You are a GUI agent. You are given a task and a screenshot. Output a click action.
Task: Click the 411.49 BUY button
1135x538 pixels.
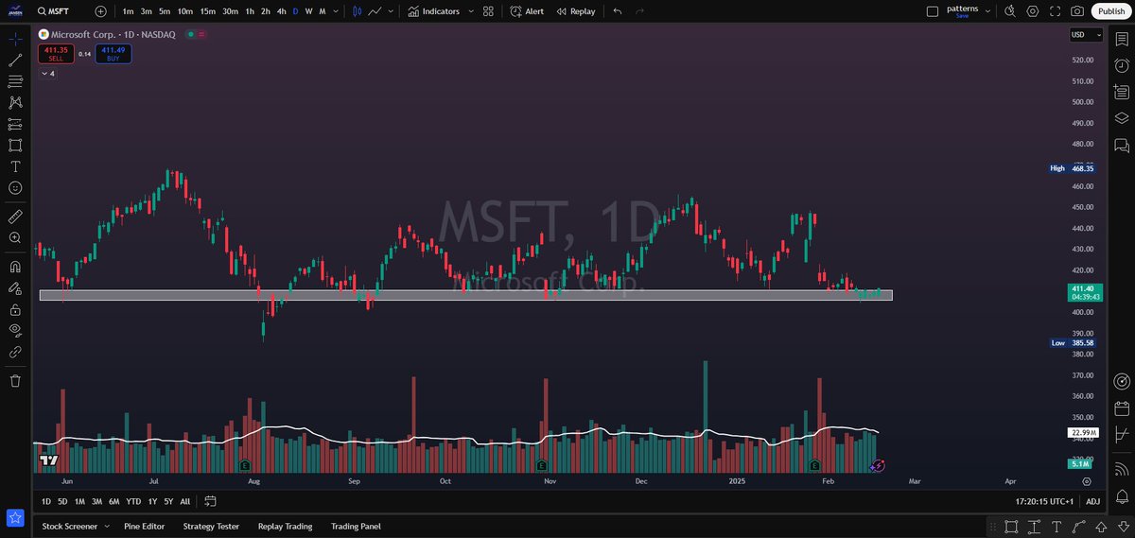(113, 53)
